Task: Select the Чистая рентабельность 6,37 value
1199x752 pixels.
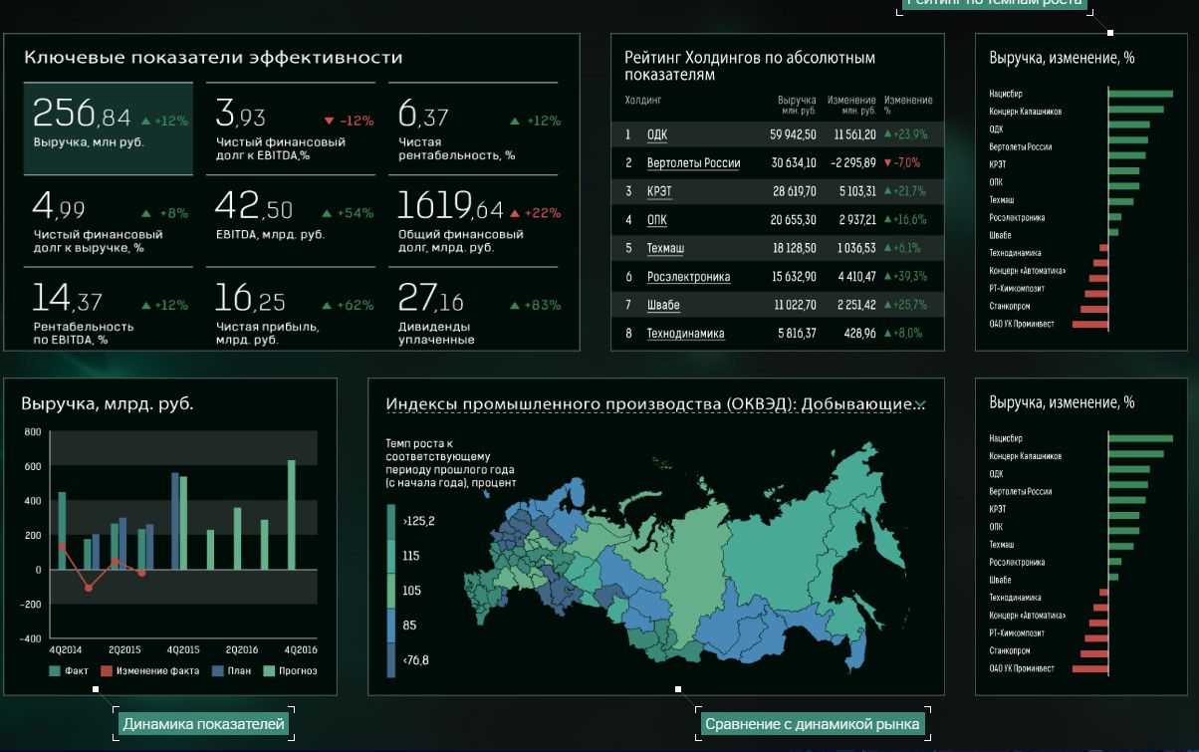Action: pos(423,114)
